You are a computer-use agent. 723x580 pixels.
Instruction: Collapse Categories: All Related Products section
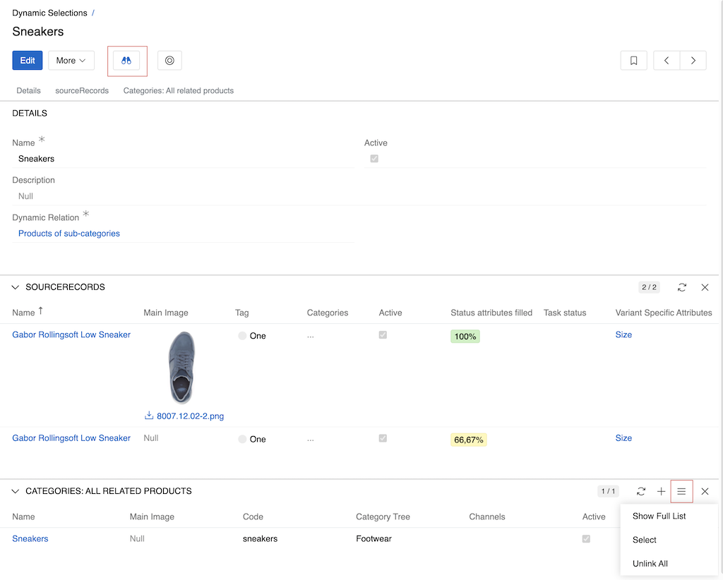16,491
